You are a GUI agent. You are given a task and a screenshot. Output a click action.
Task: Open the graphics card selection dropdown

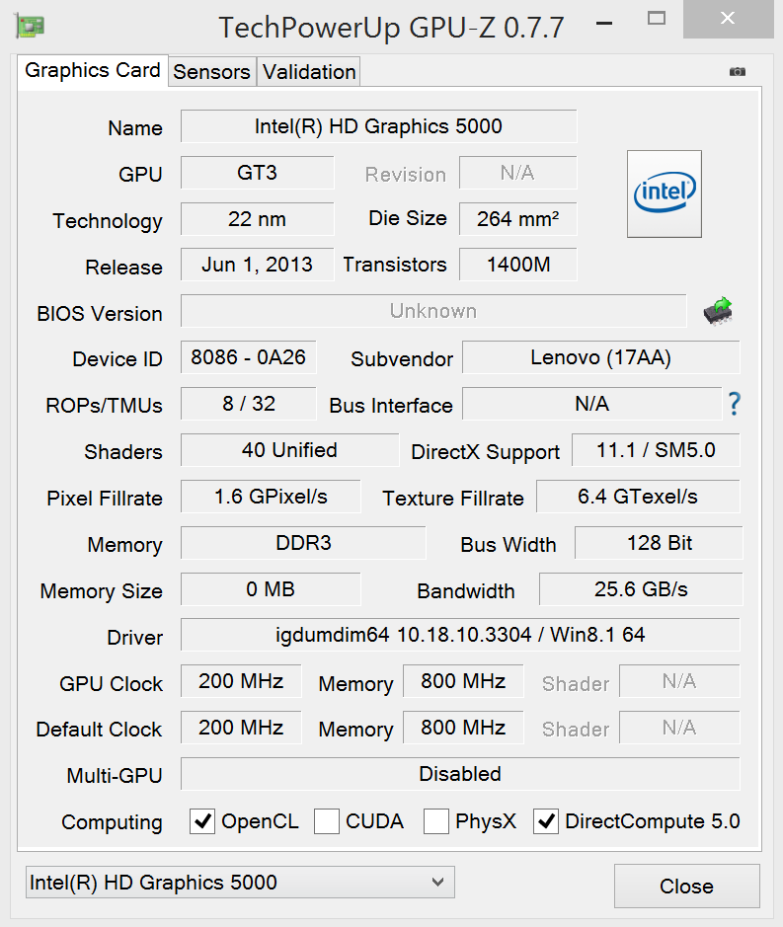(x=240, y=883)
